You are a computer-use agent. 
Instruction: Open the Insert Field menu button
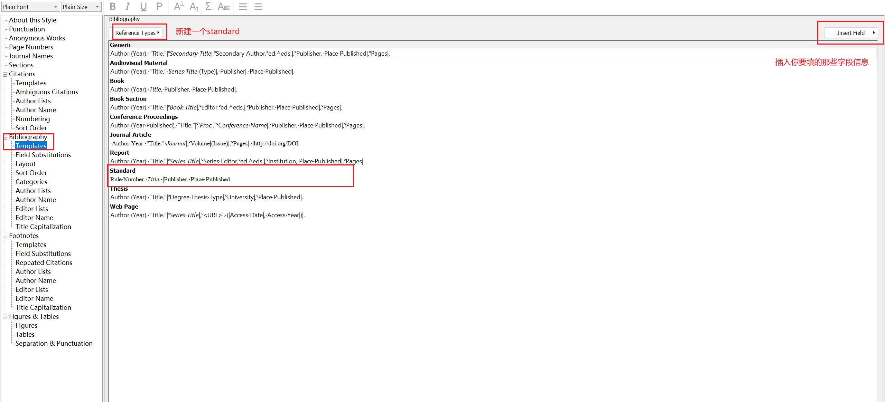(x=850, y=33)
